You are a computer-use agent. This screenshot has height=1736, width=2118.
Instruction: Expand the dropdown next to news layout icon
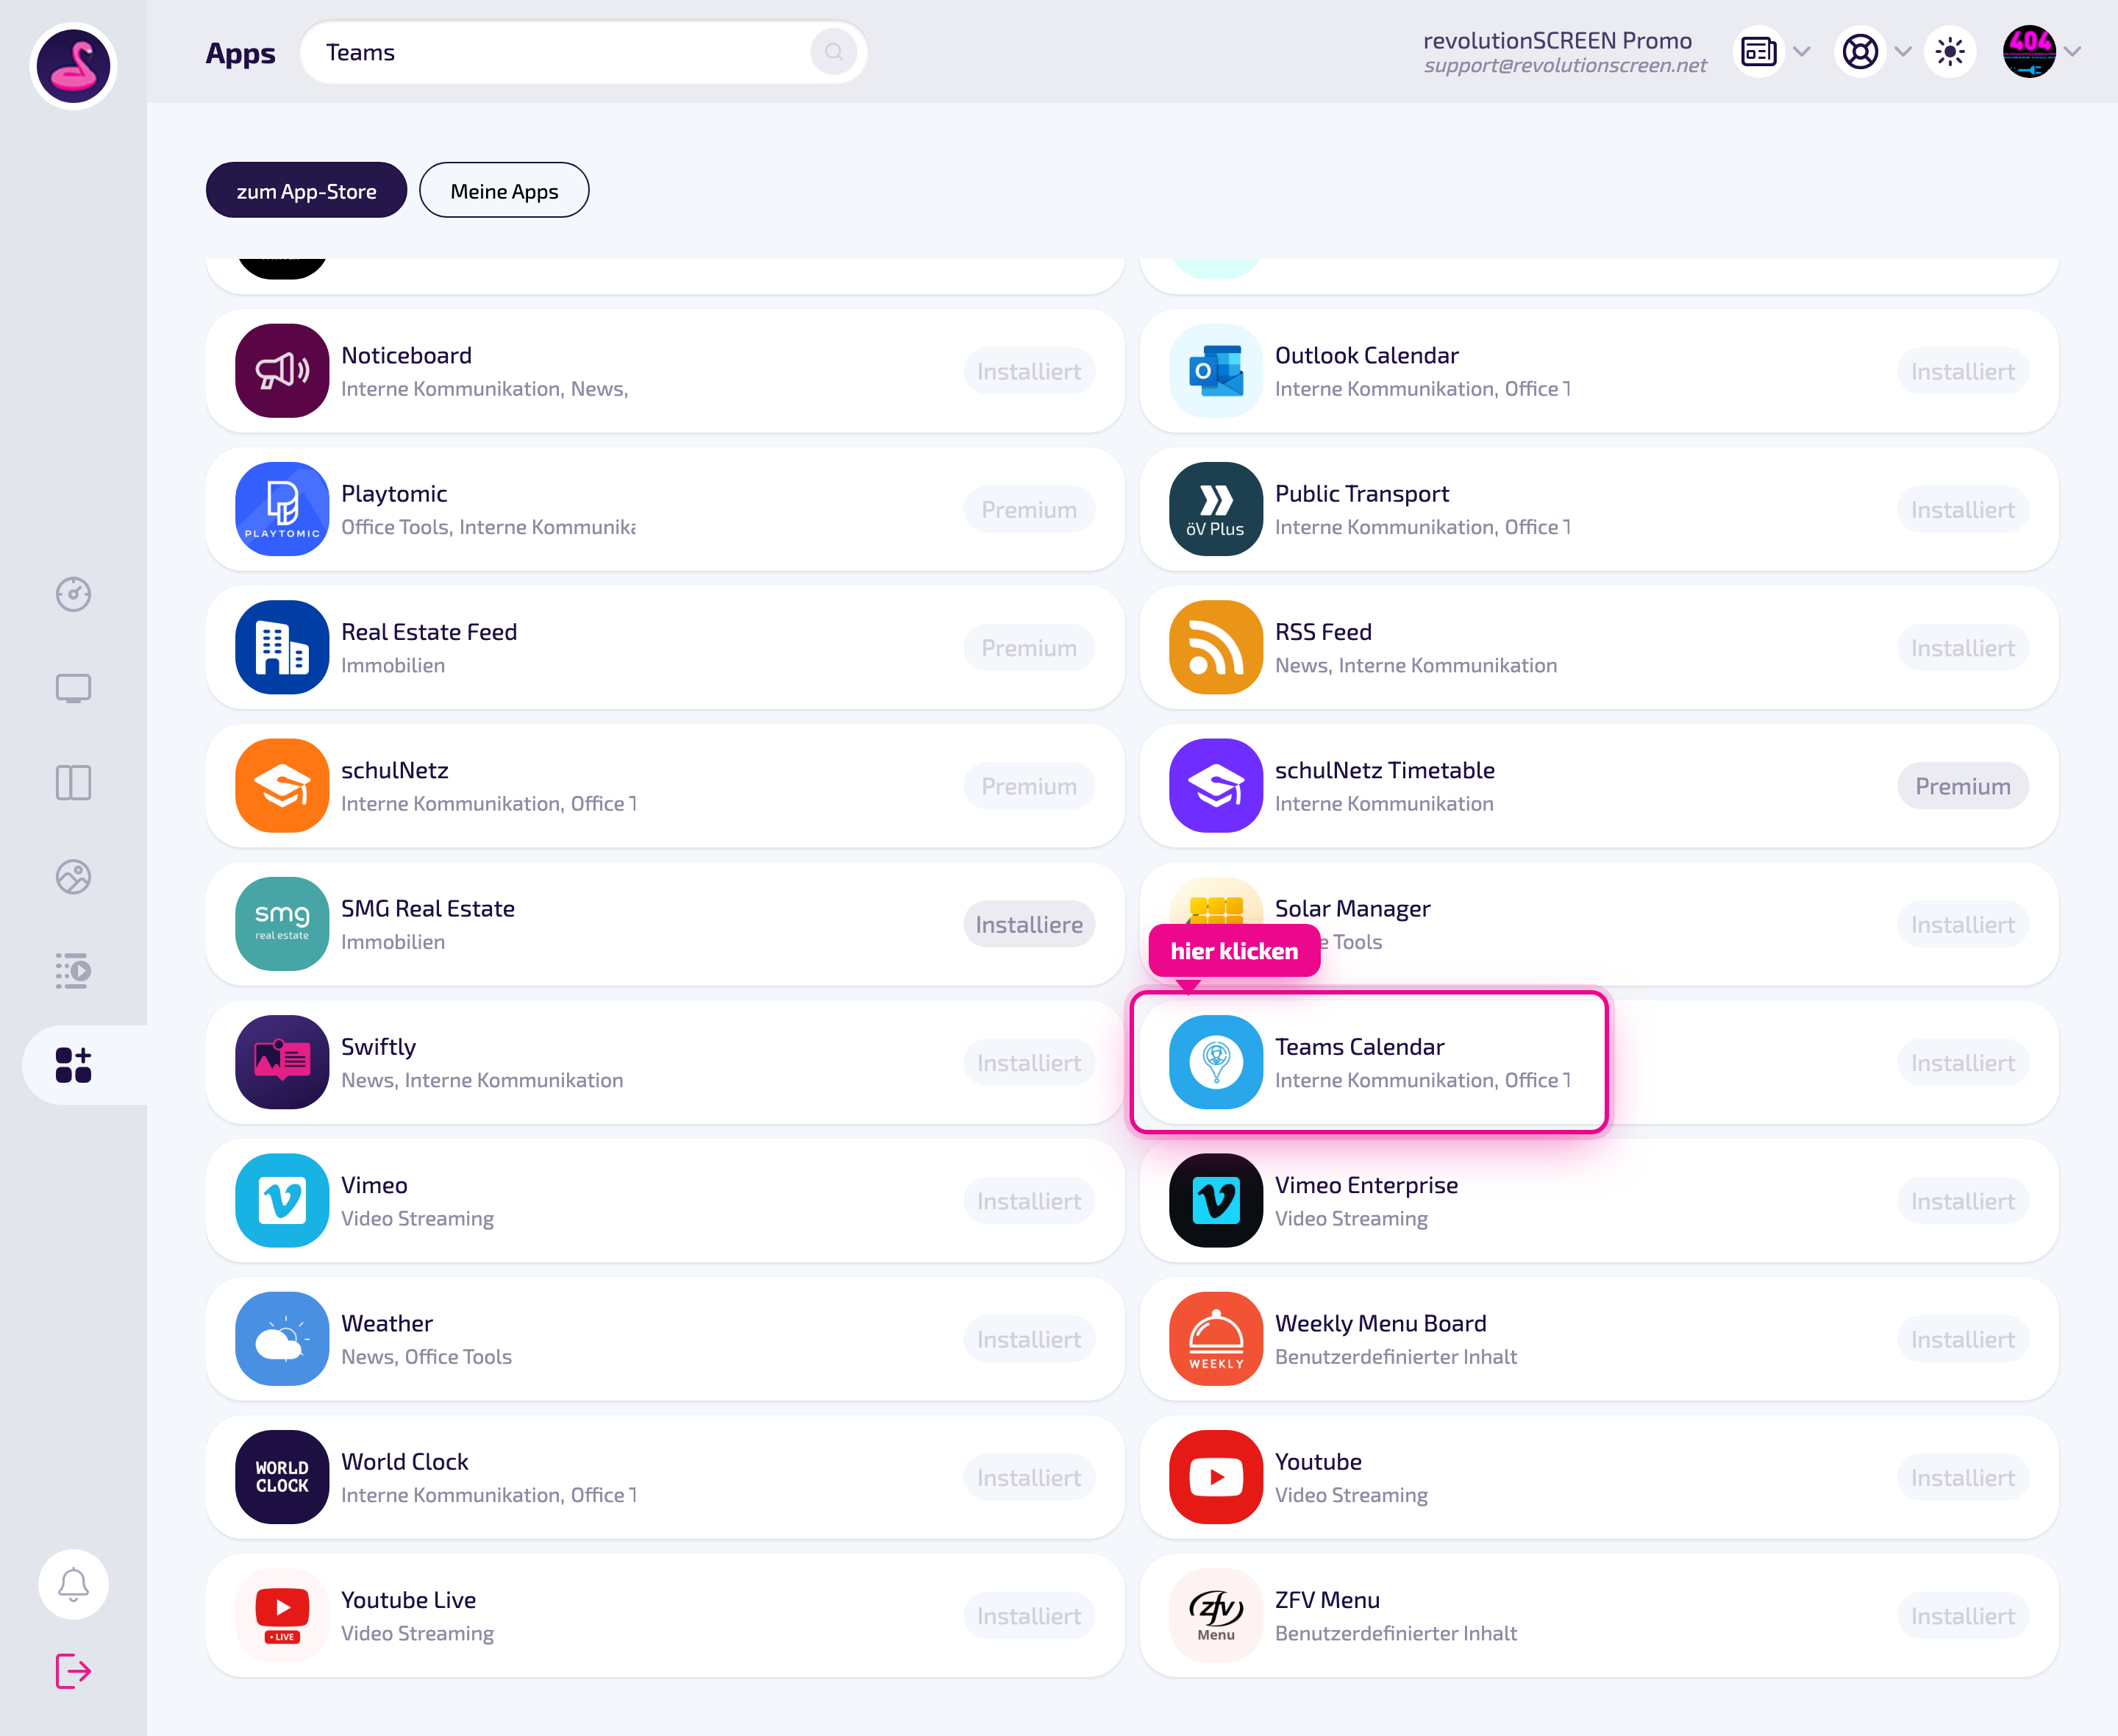tap(1803, 52)
